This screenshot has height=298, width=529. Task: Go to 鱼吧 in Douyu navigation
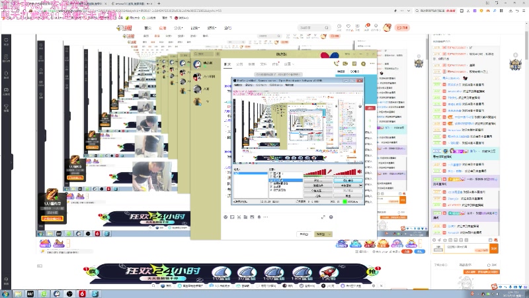227,28
